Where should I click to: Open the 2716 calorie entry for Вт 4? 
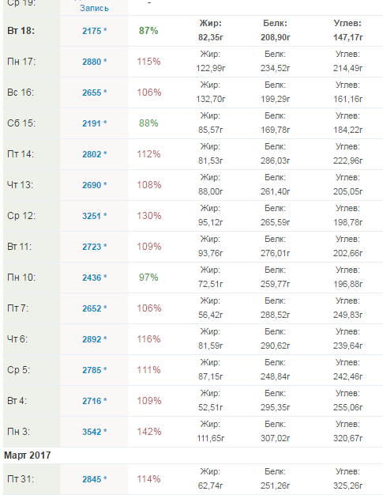pos(92,401)
